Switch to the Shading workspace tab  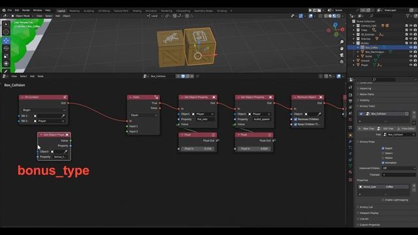coord(137,11)
